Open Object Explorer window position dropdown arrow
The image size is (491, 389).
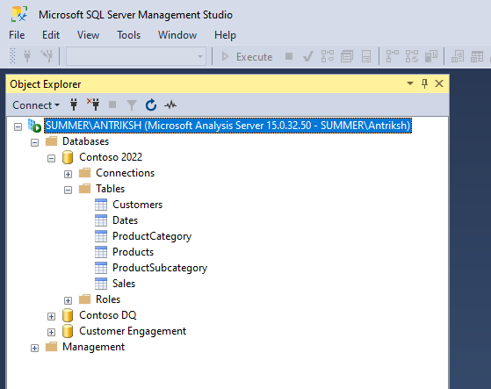click(410, 83)
